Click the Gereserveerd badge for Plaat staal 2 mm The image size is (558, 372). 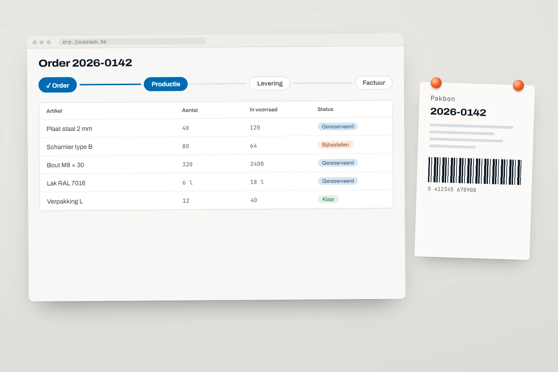point(338,127)
